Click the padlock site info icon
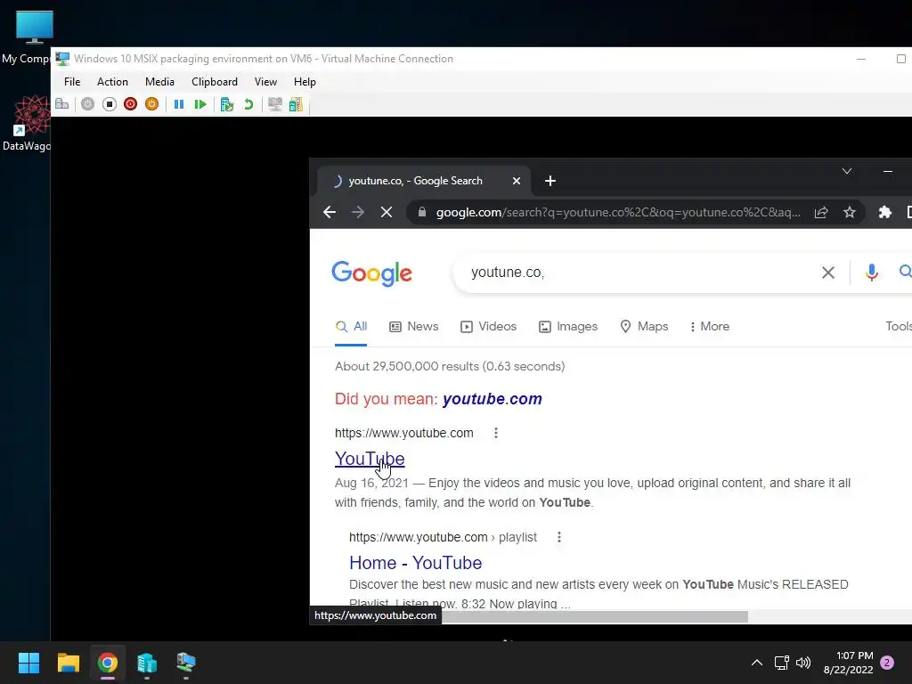 point(422,212)
